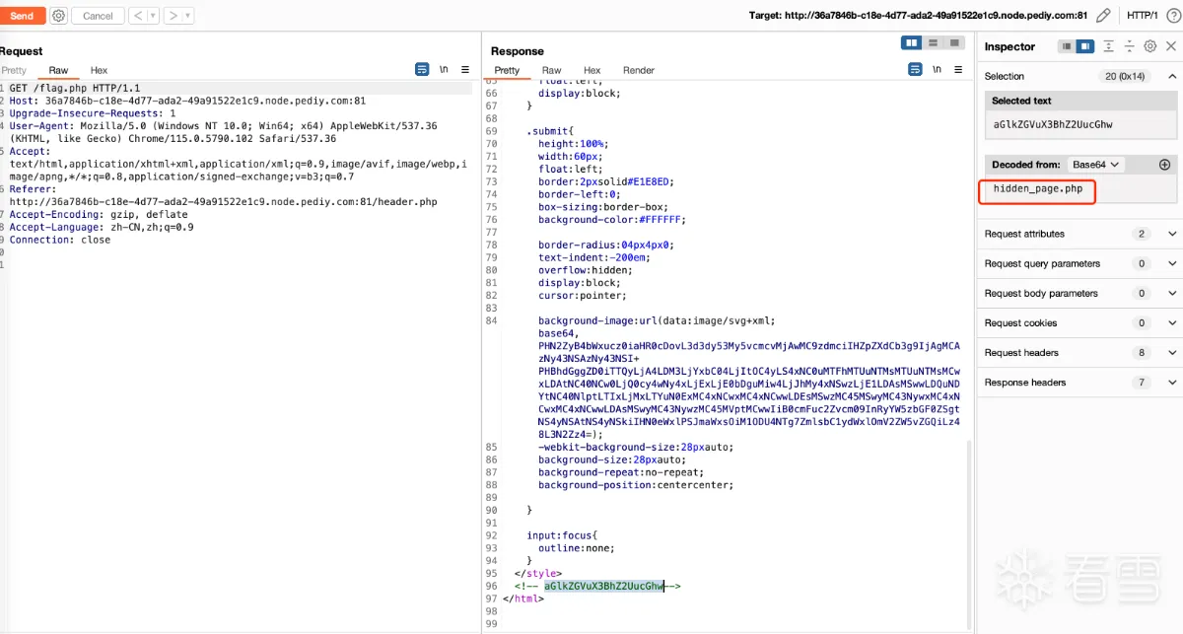The image size is (1183, 634).
Task: Expand all Inspector sections
Action: coord(1109,46)
